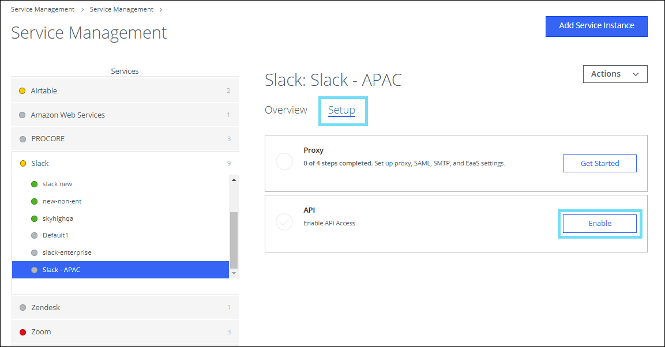The width and height of the screenshot is (665, 347).
Task: Select the slack-enterprise instance
Action: tap(121, 252)
